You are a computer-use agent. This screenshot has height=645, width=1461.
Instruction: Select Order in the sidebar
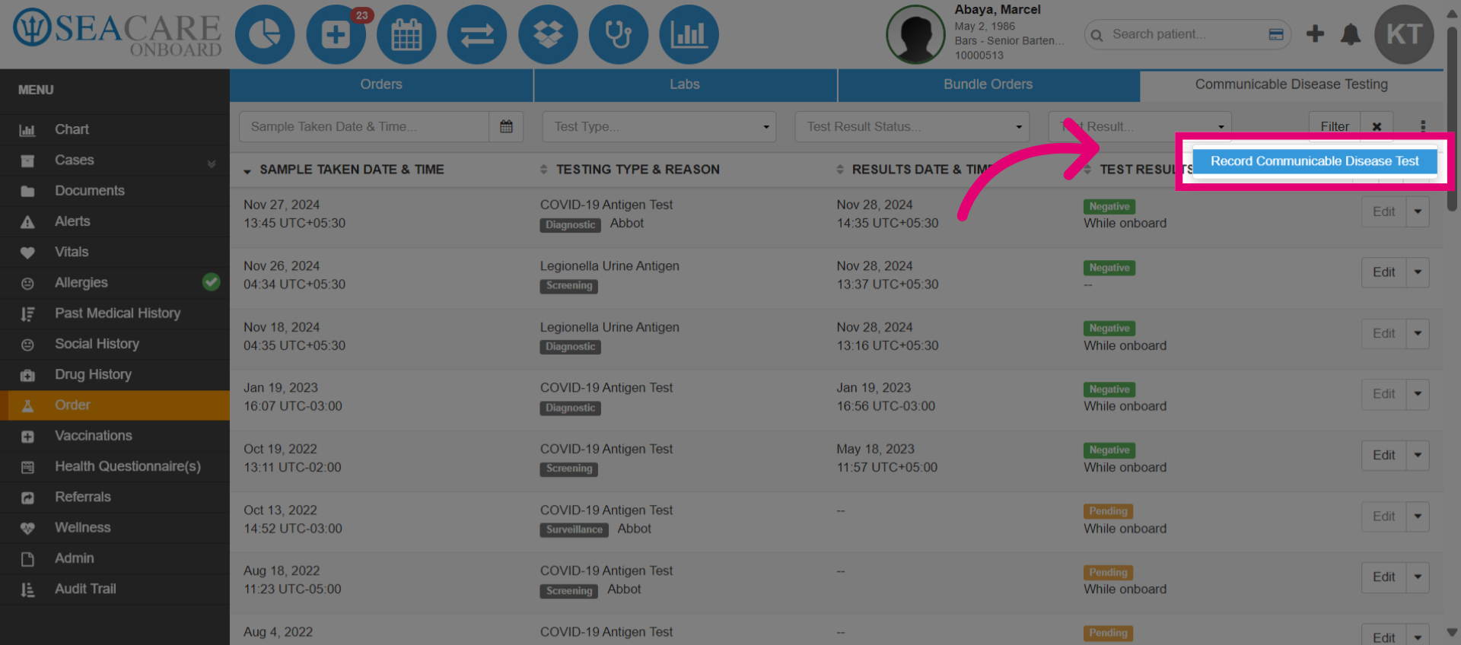pyautogui.click(x=115, y=405)
